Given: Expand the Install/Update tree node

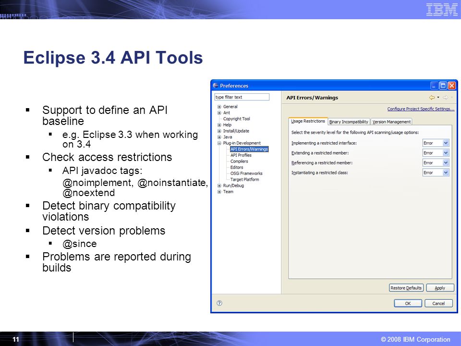Looking at the screenshot, I should coord(219,131).
